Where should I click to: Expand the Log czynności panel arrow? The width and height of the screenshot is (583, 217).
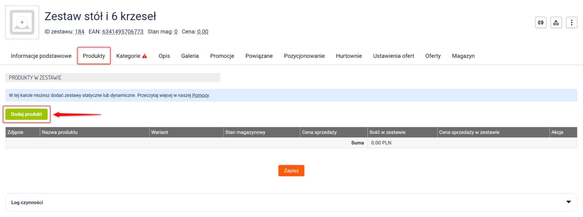(x=568, y=202)
